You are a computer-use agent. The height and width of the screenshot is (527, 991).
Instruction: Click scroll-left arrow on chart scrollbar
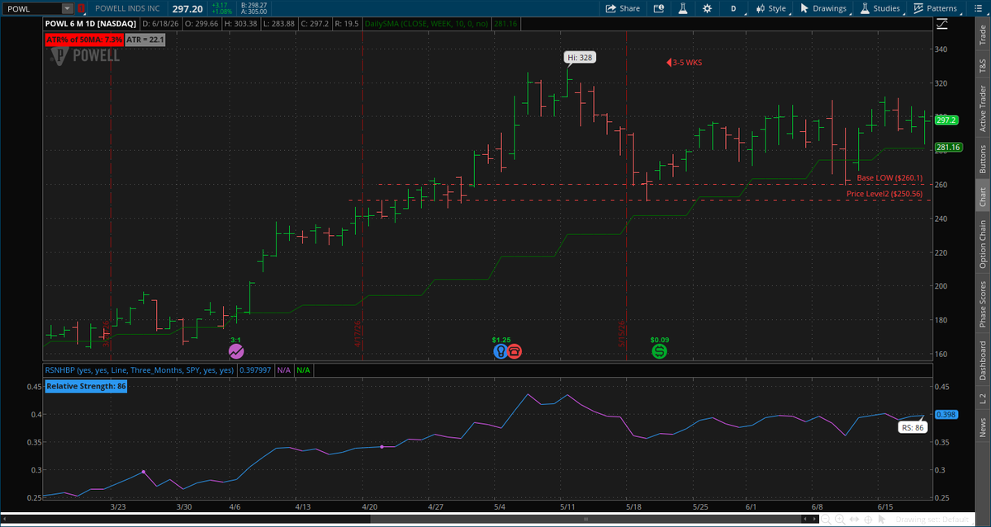click(805, 520)
